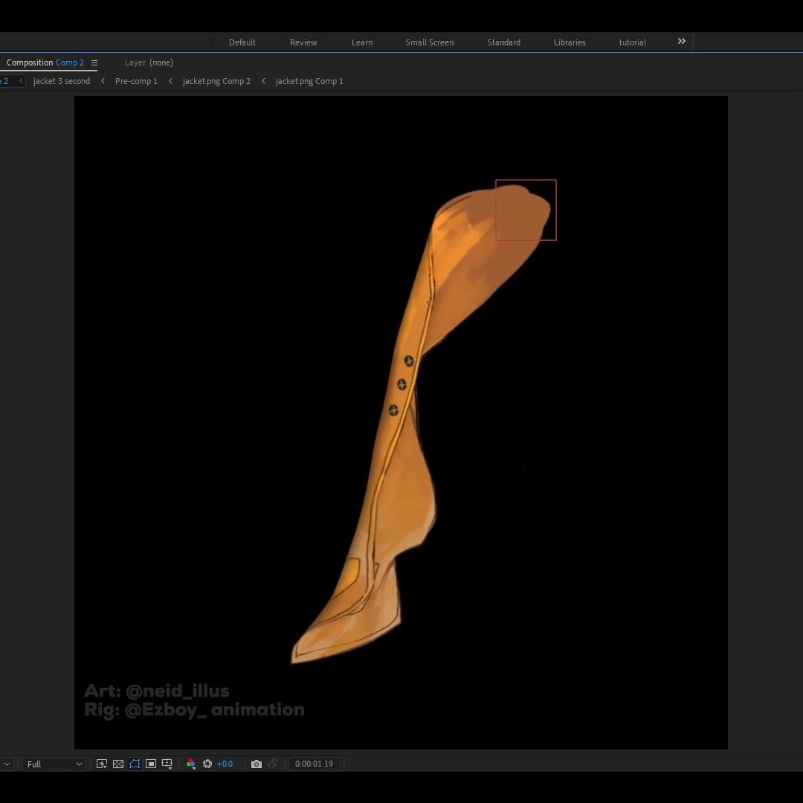Image resolution: width=803 pixels, height=803 pixels.
Task: Open the Full resolution dropdown
Action: pos(54,764)
